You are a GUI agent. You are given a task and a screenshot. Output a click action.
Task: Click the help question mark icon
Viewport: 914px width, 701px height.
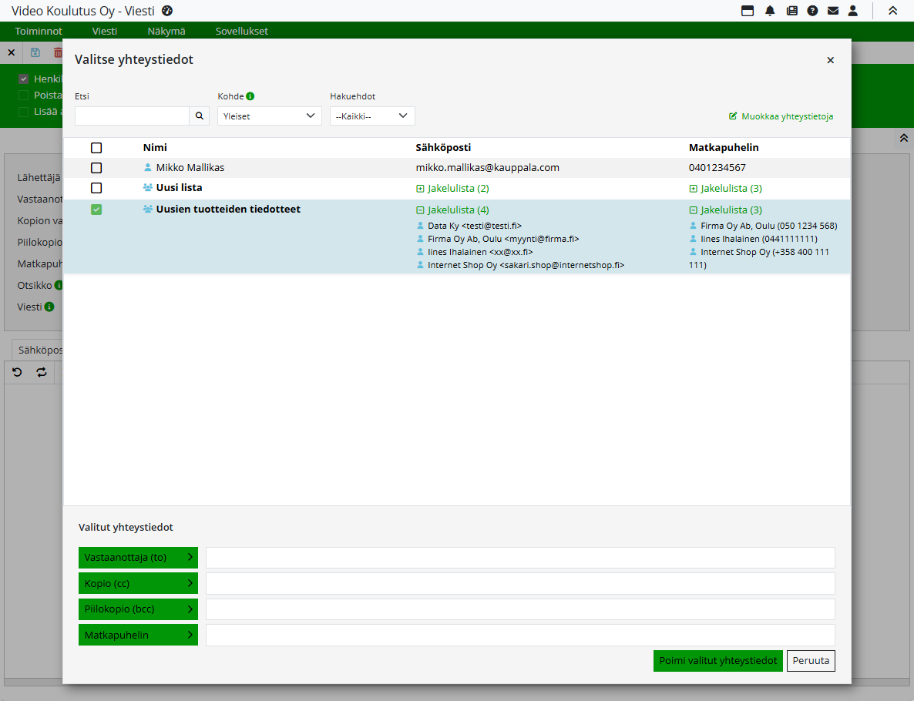(812, 11)
